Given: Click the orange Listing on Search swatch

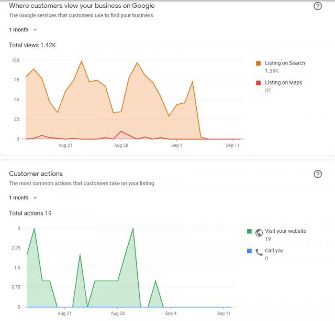Looking at the screenshot, I should 258,63.
